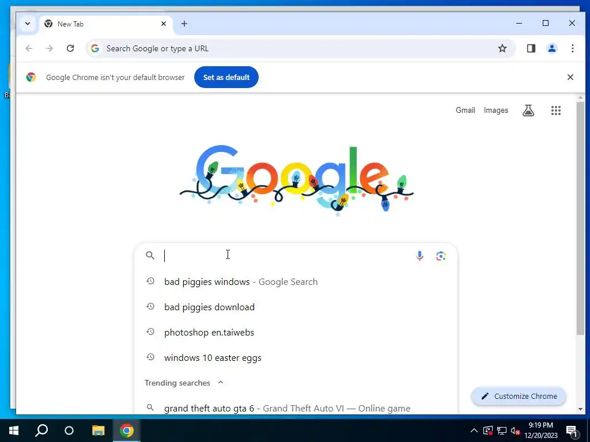590x442 pixels.
Task: Open Google Lens image search icon
Action: pos(441,256)
